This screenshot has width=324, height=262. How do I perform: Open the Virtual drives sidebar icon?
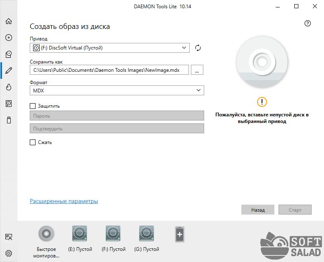click(9, 54)
